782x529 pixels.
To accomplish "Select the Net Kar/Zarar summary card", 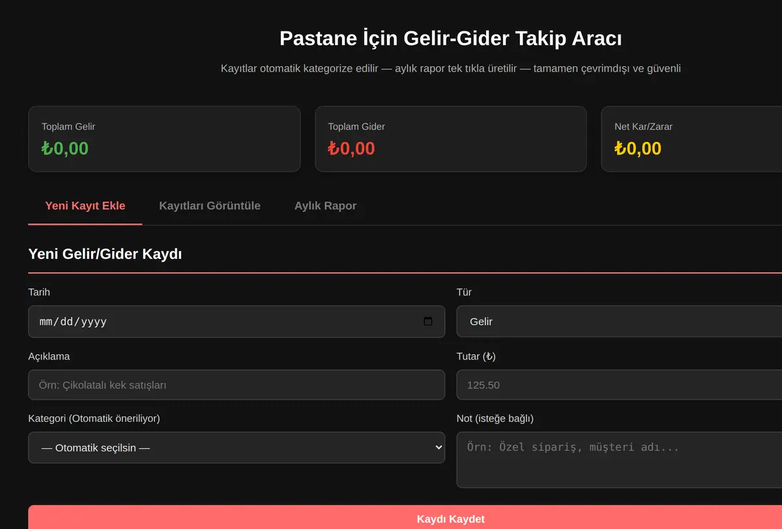I will click(x=691, y=139).
